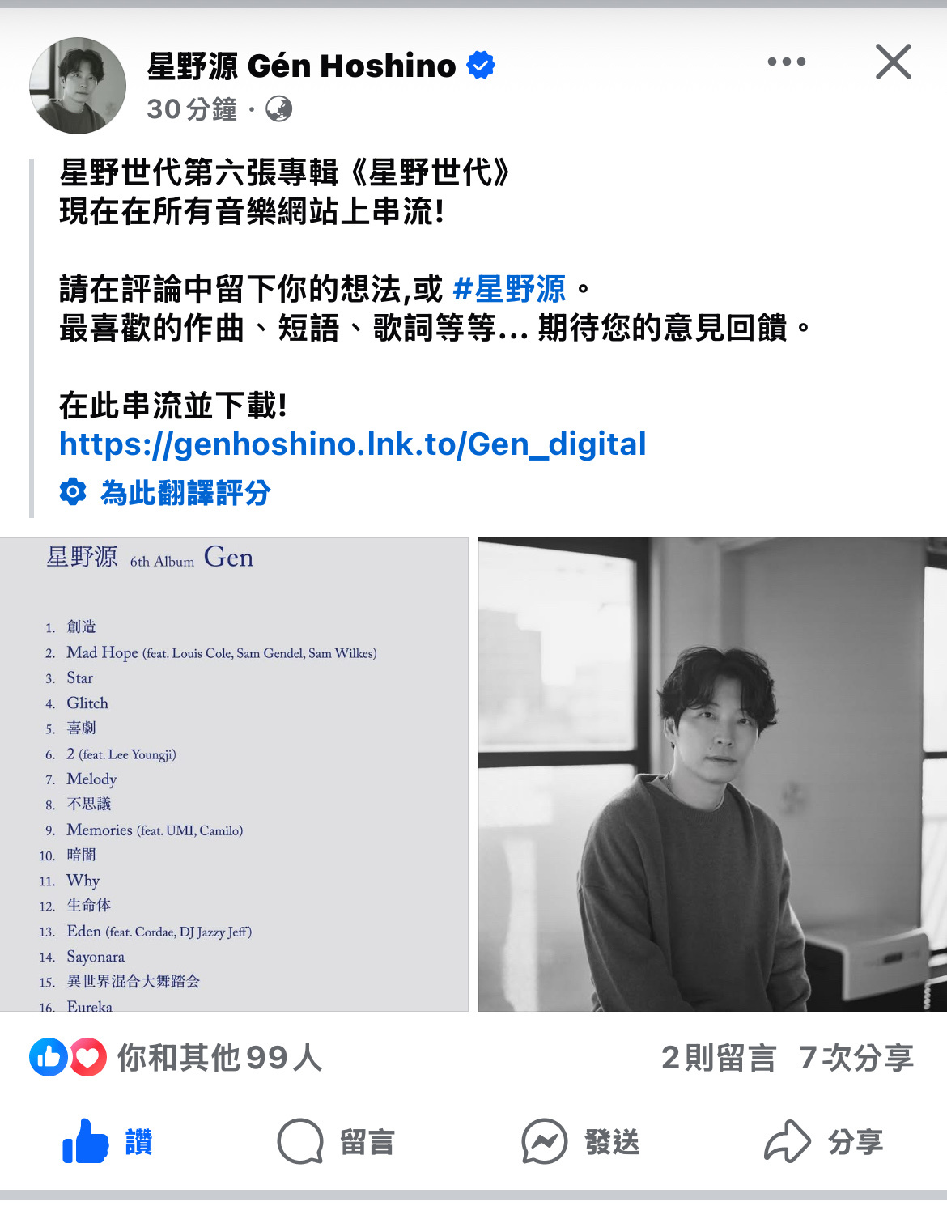This screenshot has width=947, height=1206.
Task: Click the gear icon beside translation rating
Action: 73,491
